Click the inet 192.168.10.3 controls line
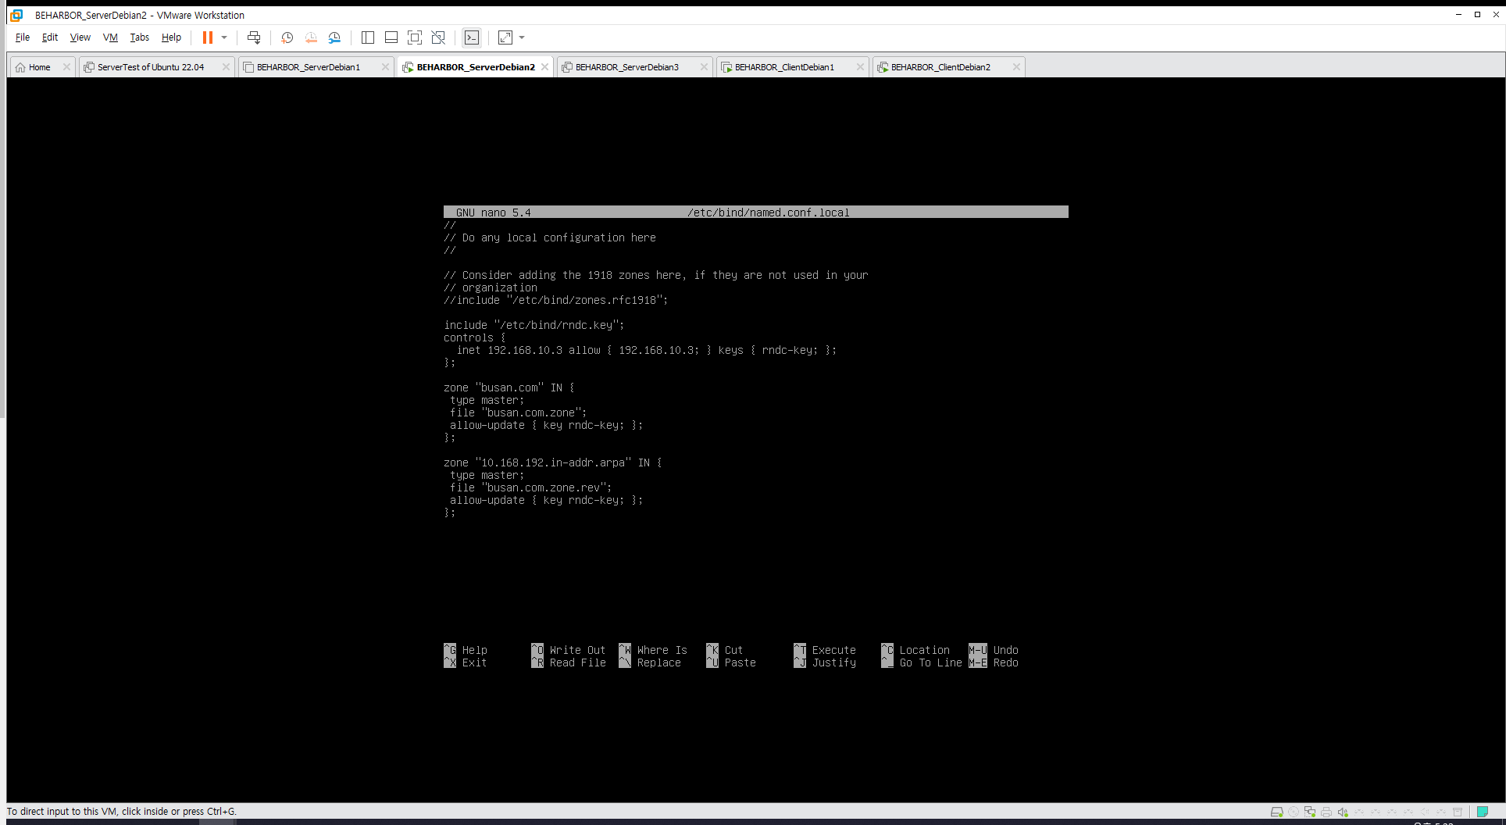The width and height of the screenshot is (1506, 825). pyautogui.click(x=646, y=350)
